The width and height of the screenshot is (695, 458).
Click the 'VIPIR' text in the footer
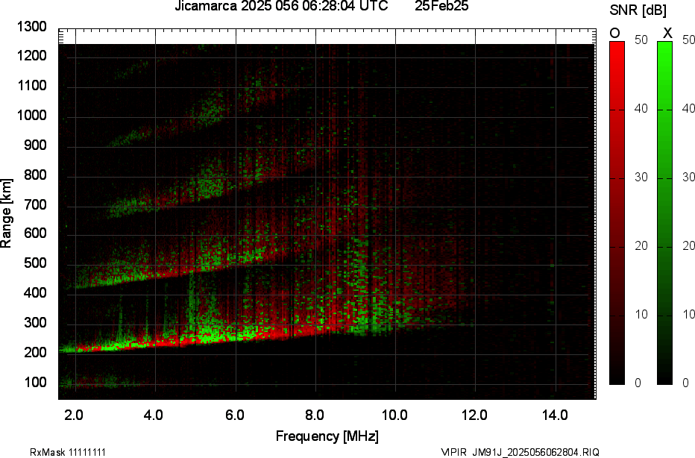coord(454,452)
